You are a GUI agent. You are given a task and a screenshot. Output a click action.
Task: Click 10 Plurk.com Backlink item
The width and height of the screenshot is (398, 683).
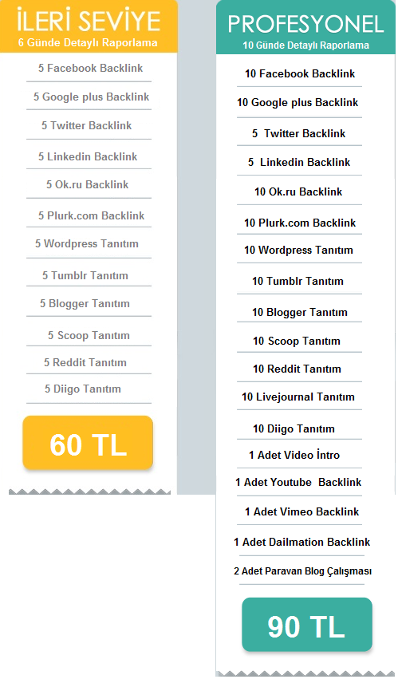(300, 223)
